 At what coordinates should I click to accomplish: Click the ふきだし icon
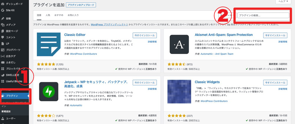pyautogui.click(x=3, y=62)
